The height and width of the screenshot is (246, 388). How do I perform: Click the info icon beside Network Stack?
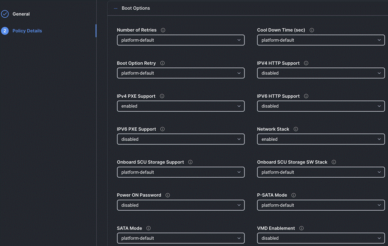(x=296, y=129)
